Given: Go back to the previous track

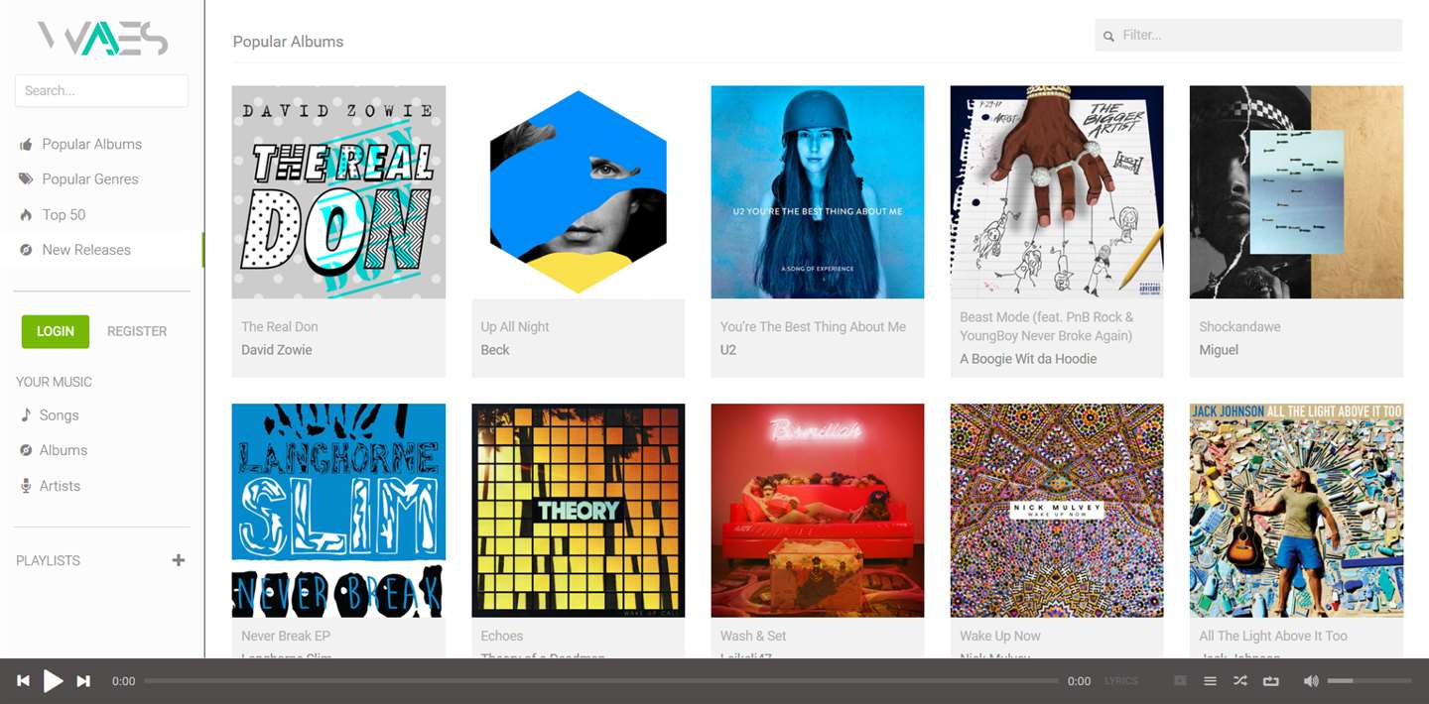Looking at the screenshot, I should (23, 681).
